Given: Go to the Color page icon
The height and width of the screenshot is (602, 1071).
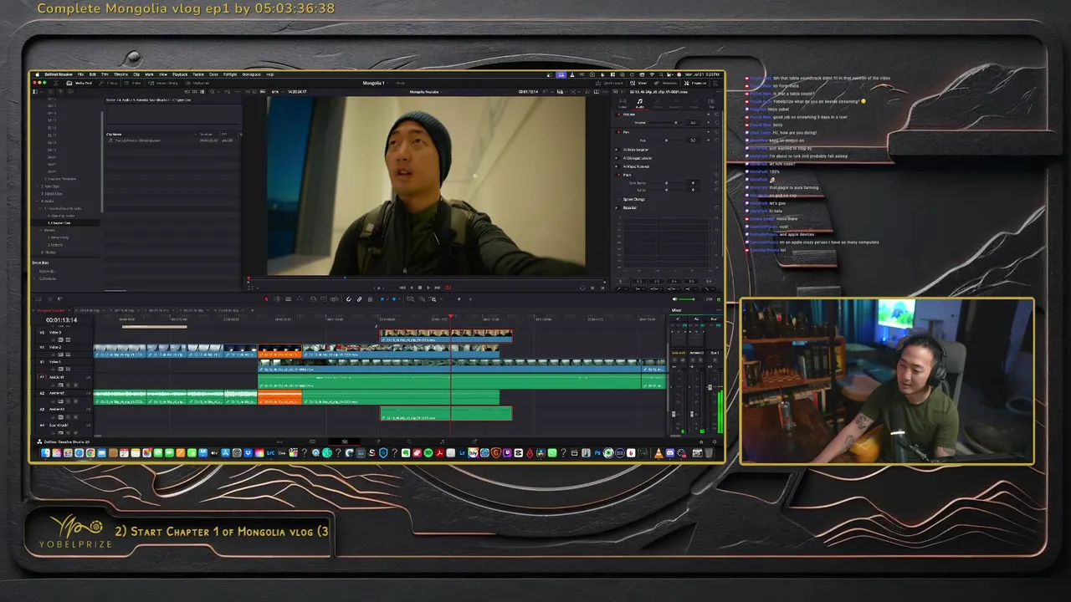Looking at the screenshot, I should (410, 441).
